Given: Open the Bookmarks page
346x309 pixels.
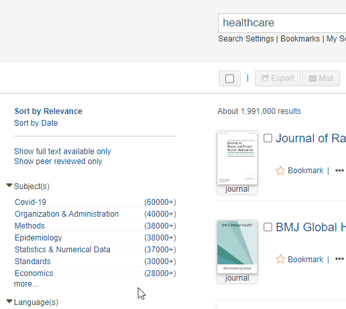Looking at the screenshot, I should click(x=300, y=39).
